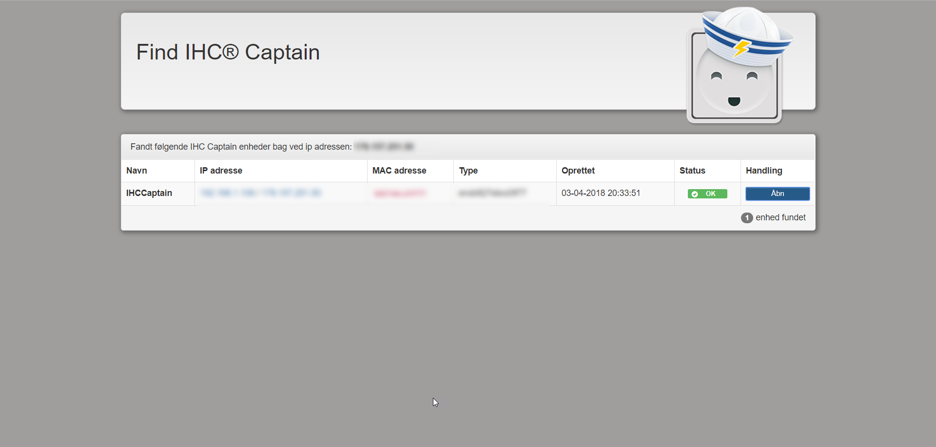
Task: Click the Status column header
Action: (x=692, y=171)
